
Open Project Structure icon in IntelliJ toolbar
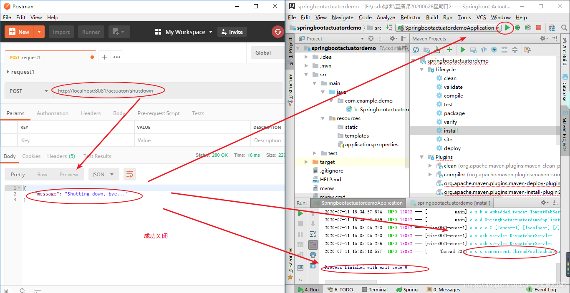tap(552, 28)
